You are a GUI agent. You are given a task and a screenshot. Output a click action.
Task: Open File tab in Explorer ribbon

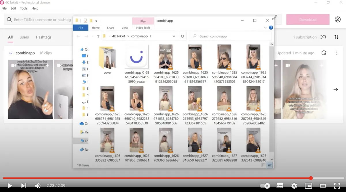pos(81,28)
